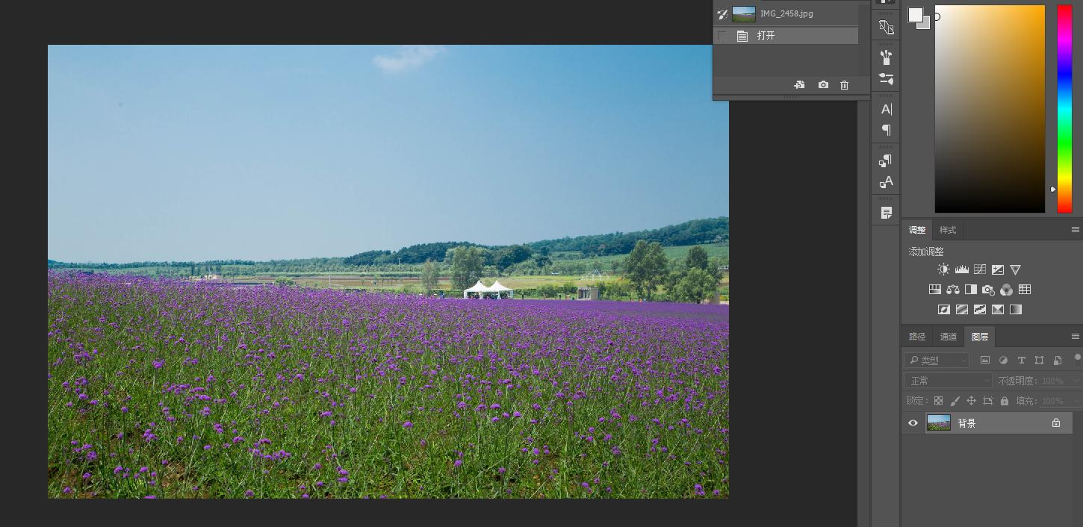
Task: Add a Black & White adjustment
Action: pyautogui.click(x=970, y=290)
